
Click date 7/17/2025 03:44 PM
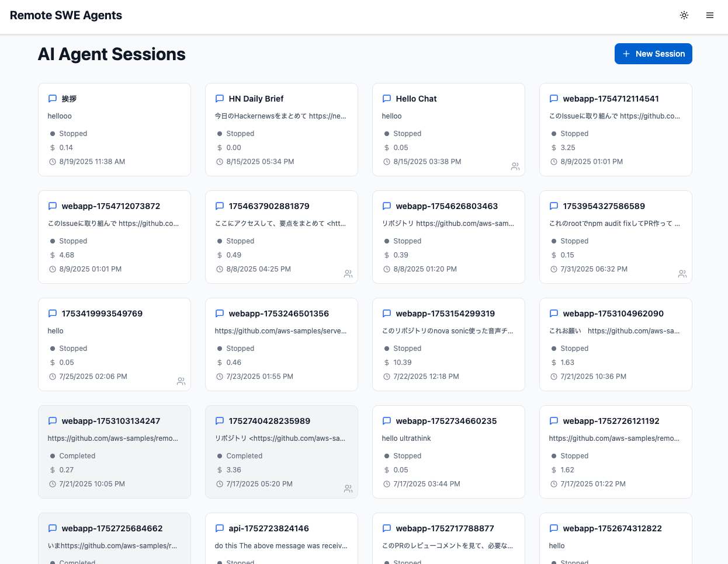point(427,484)
